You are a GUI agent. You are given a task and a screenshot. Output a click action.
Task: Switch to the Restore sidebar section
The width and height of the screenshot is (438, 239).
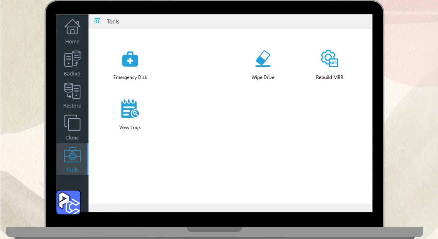pos(72,96)
